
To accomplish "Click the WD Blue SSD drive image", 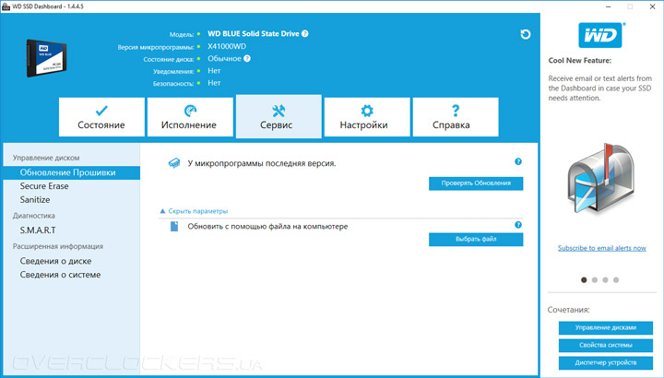I will pos(46,58).
